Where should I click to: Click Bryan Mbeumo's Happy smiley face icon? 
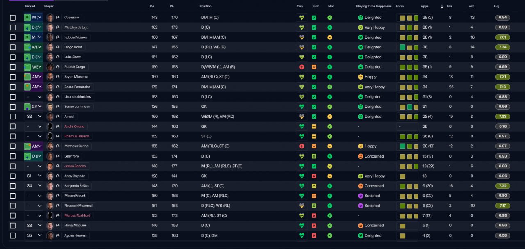coord(361,77)
